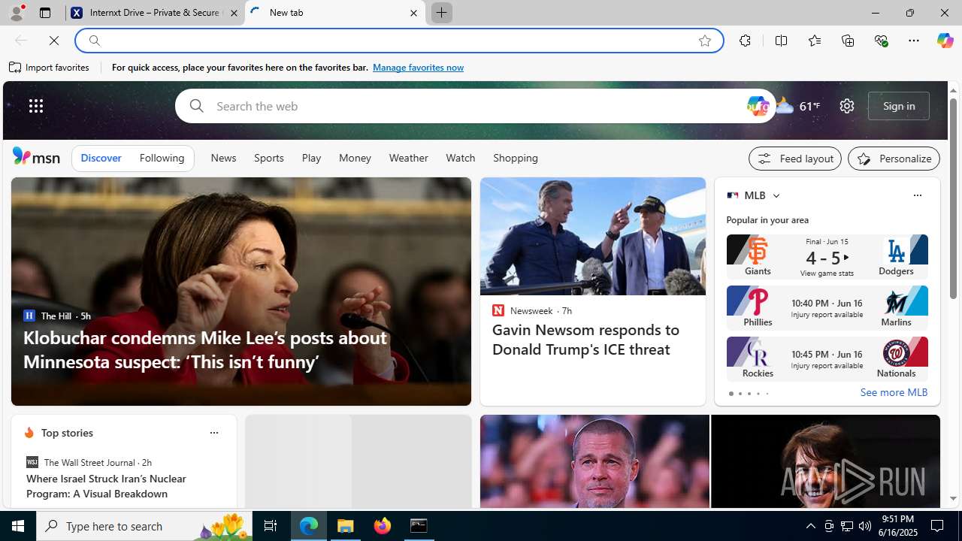Open the Play tab

click(x=311, y=159)
